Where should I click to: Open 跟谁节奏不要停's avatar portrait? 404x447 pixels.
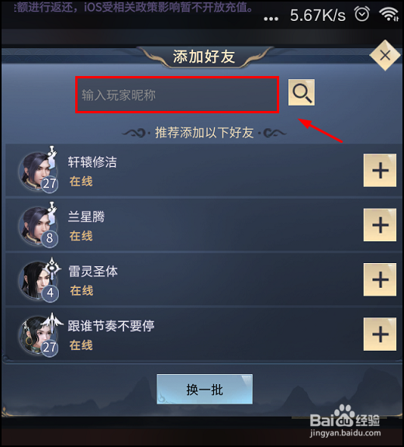[x=39, y=335]
